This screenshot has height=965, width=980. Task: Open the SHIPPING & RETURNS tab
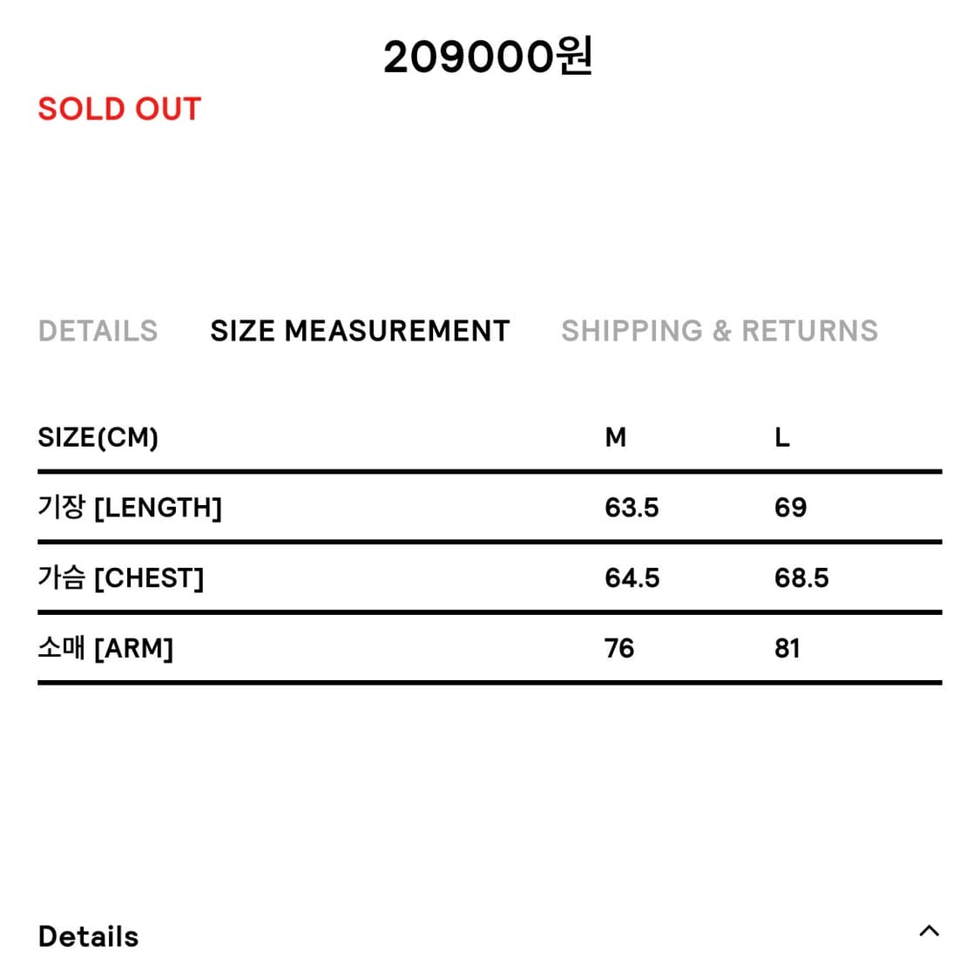coord(720,331)
